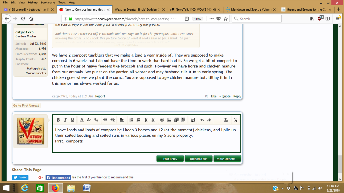Image resolution: width=344 pixels, height=193 pixels.
Task: Reload the current page
Action: tap(23, 19)
